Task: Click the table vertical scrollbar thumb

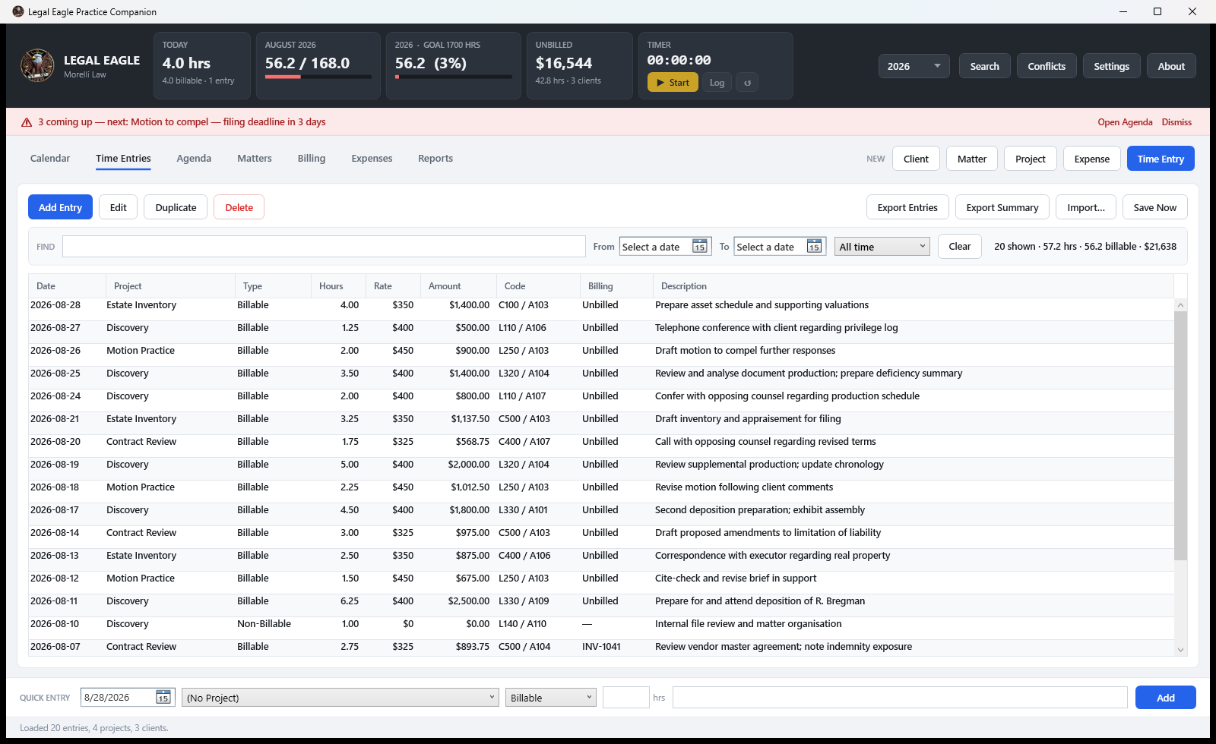Action: tap(1180, 436)
